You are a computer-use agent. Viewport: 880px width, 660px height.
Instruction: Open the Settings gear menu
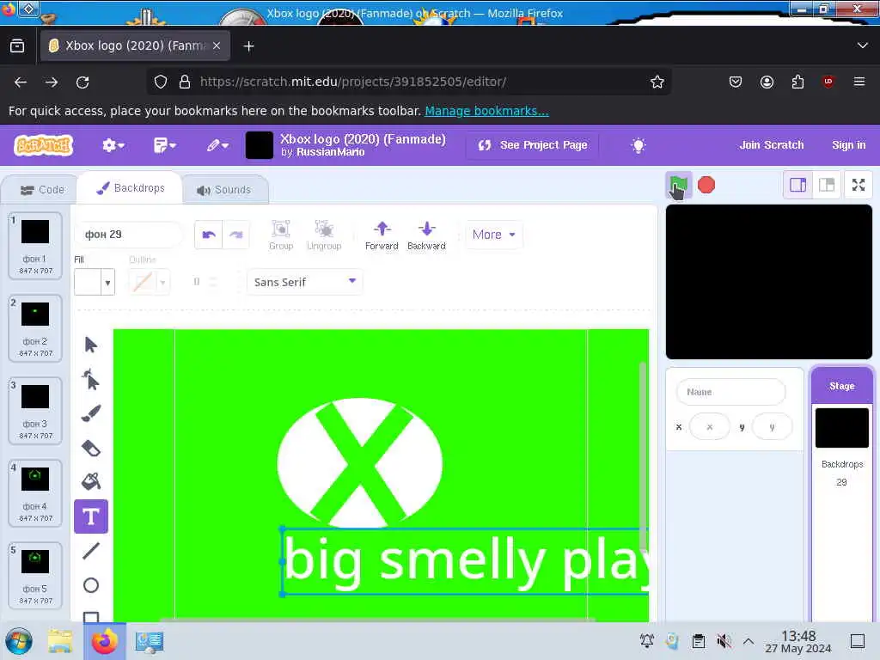113,145
